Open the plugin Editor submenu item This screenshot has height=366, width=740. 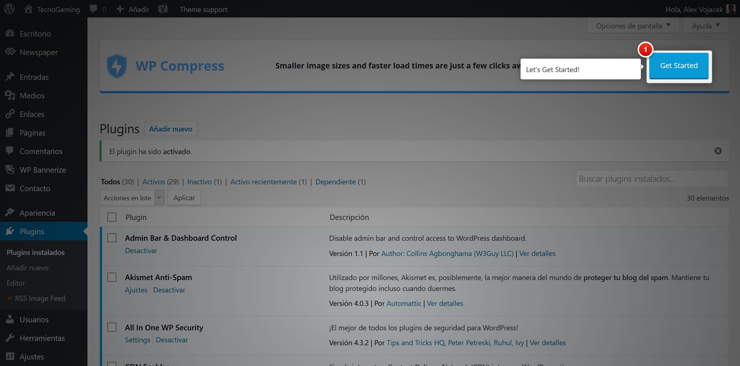pyautogui.click(x=16, y=283)
